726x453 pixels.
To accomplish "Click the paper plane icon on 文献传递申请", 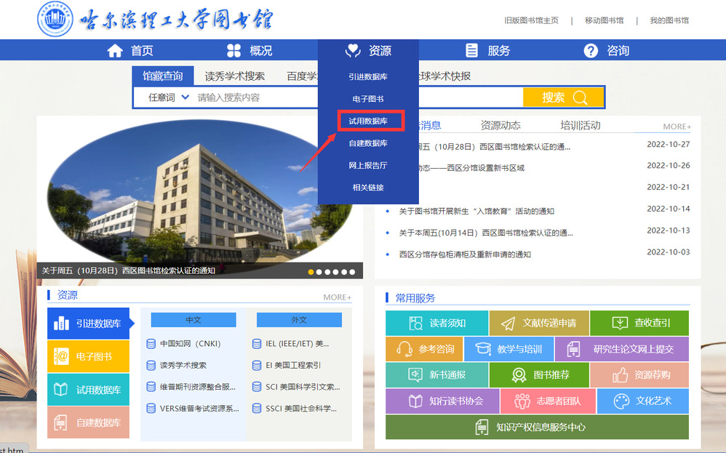I will click(x=508, y=324).
